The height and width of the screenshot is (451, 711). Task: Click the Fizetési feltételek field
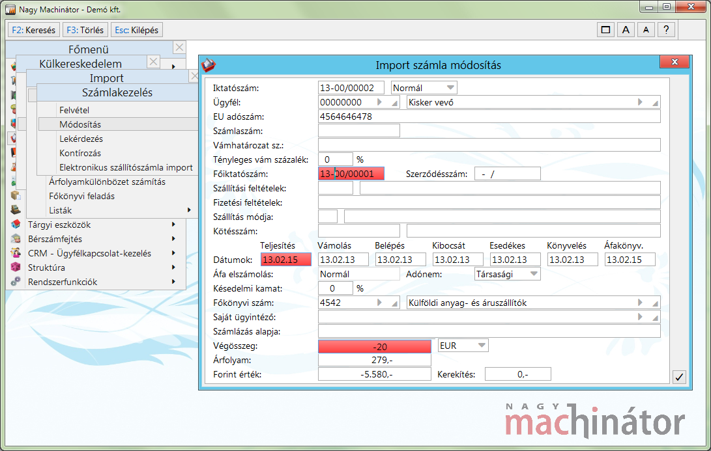(x=489, y=202)
